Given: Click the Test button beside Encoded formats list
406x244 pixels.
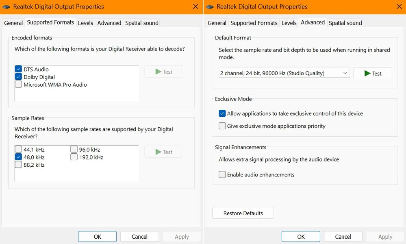Looking at the screenshot, I should pyautogui.click(x=164, y=72).
